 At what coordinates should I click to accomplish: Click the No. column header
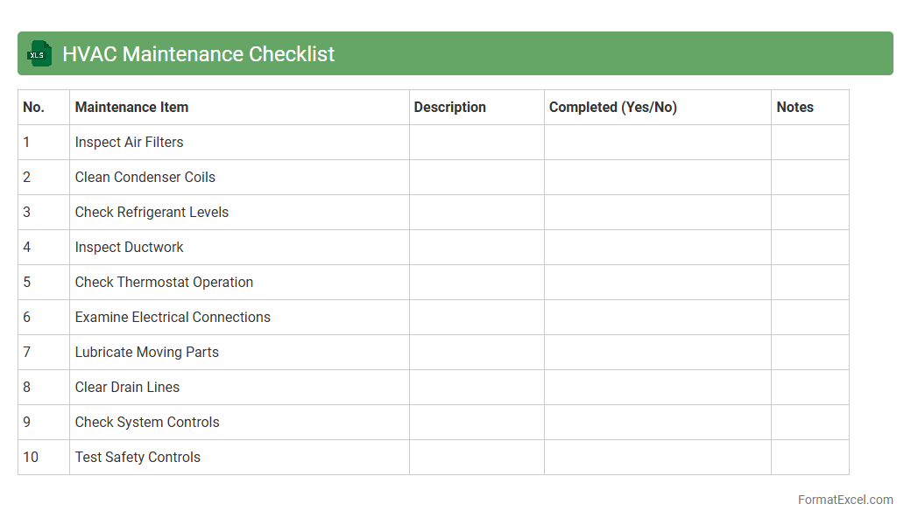click(33, 107)
